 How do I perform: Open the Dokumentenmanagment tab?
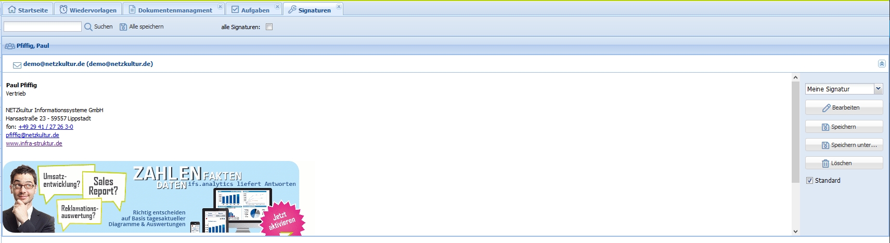(174, 9)
